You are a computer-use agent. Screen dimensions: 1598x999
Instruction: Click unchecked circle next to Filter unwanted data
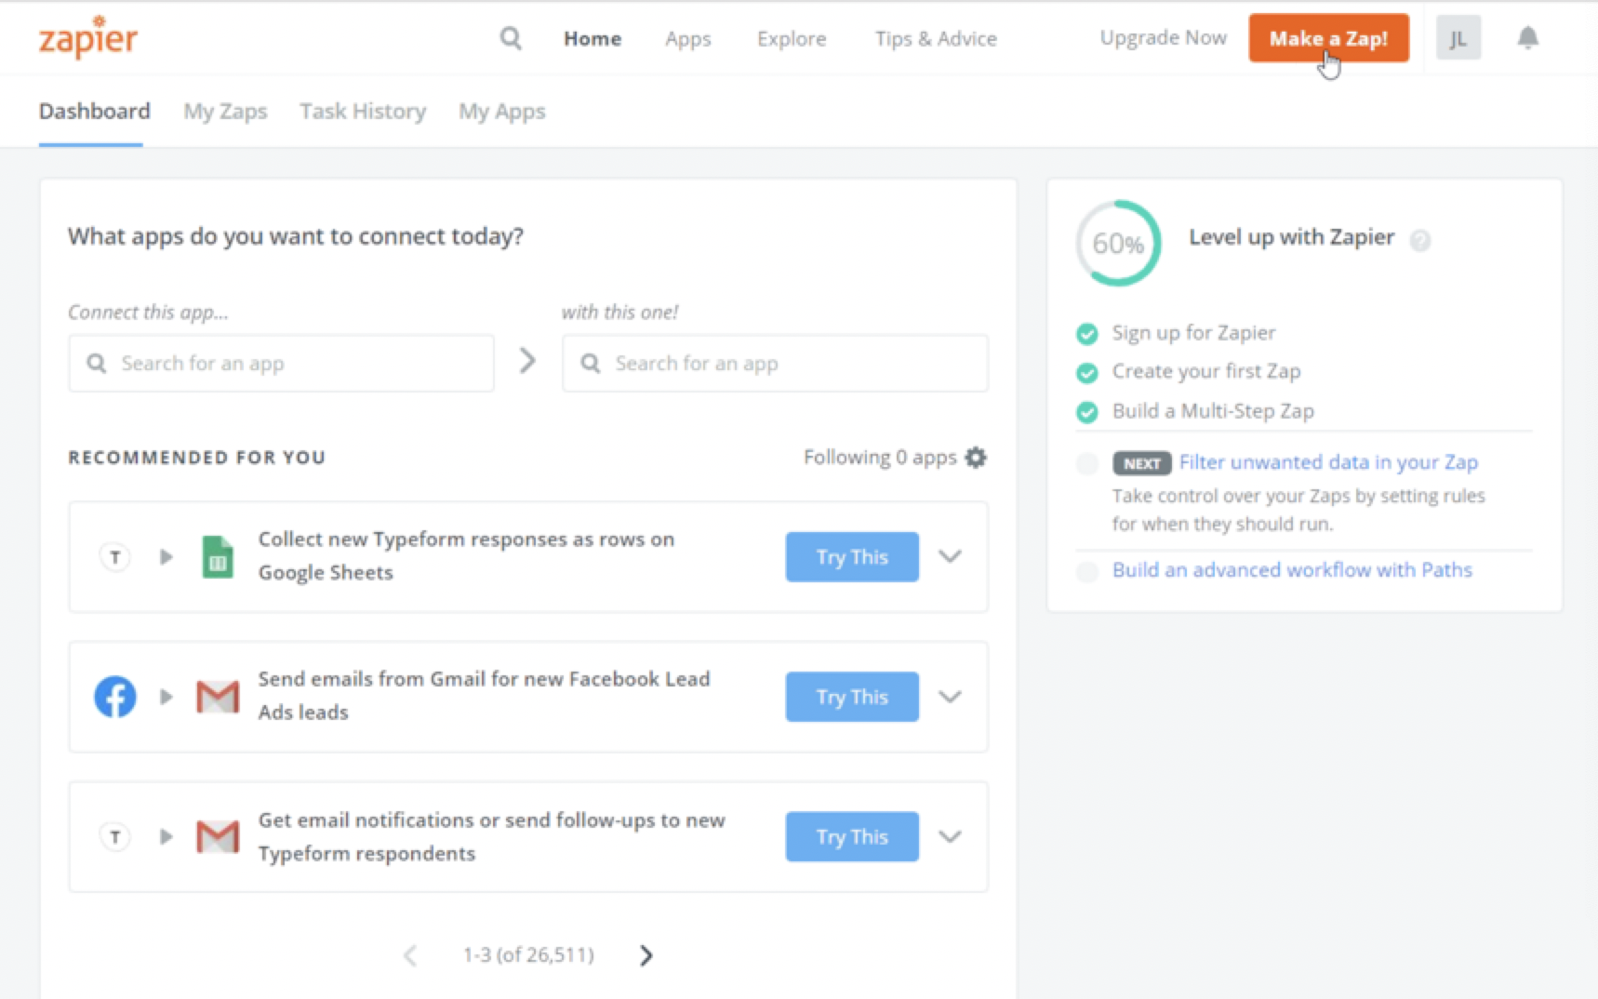click(1086, 463)
